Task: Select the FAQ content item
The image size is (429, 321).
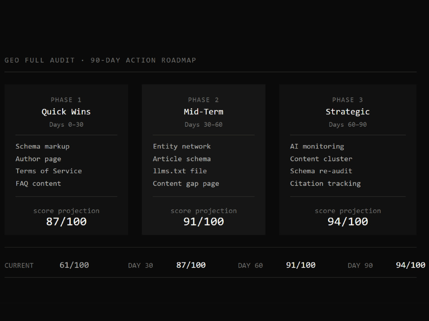Action: 38,184
